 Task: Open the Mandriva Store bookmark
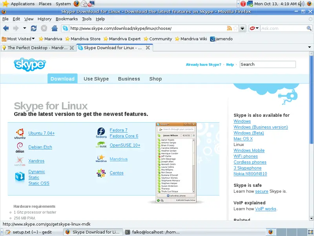point(83,39)
